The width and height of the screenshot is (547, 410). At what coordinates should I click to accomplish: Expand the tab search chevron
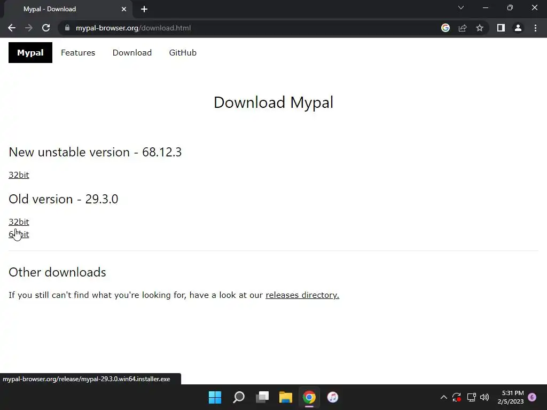coord(461,7)
